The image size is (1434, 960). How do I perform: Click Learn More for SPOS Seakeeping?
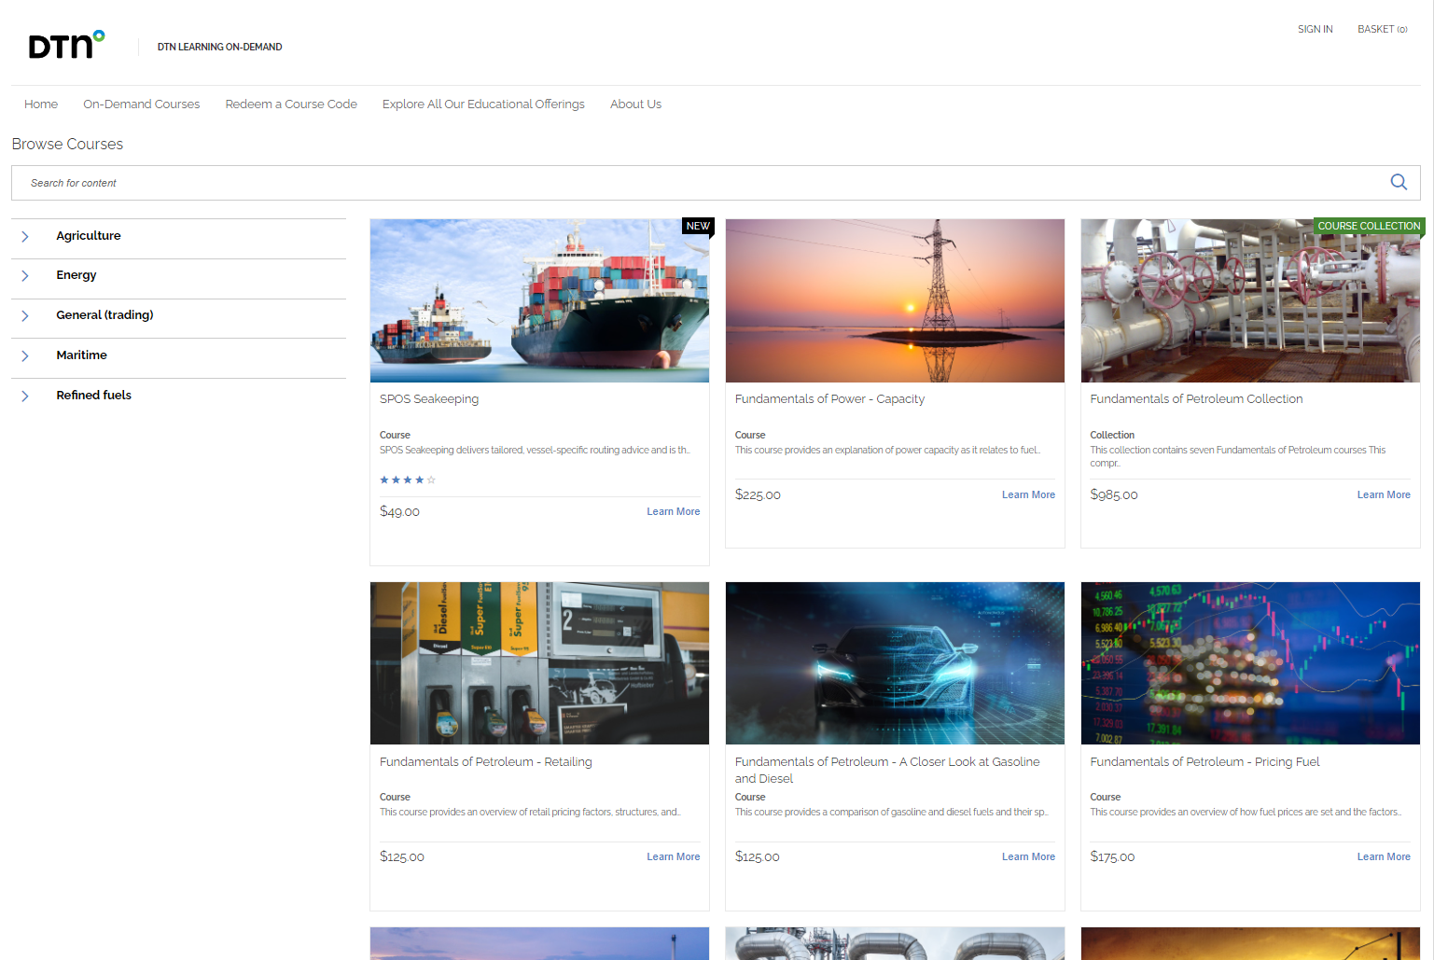(673, 511)
